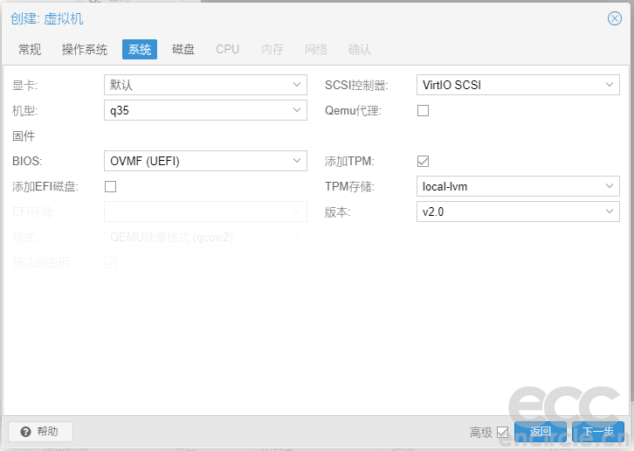
Task: Toggle the 高级 advanced checkbox
Action: click(x=502, y=433)
